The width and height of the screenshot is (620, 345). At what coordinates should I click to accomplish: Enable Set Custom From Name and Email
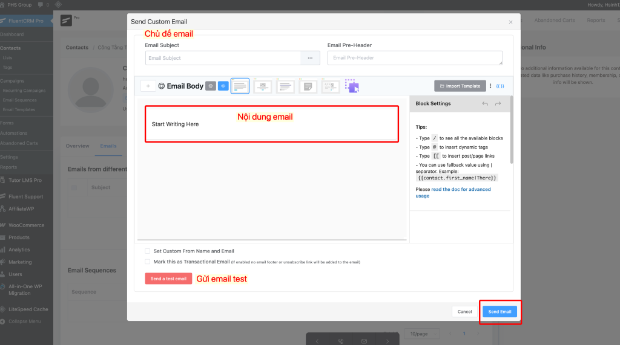[148, 251]
